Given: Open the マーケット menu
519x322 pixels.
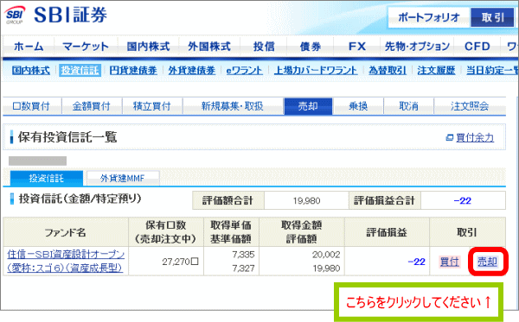Looking at the screenshot, I should 86,47.
